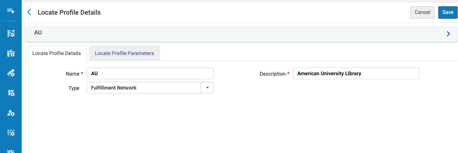Switch to Locate Profile Parameters tab
458x153 pixels.
[x=124, y=53]
